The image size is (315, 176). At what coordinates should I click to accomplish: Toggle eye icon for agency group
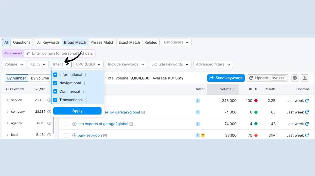[49, 123]
